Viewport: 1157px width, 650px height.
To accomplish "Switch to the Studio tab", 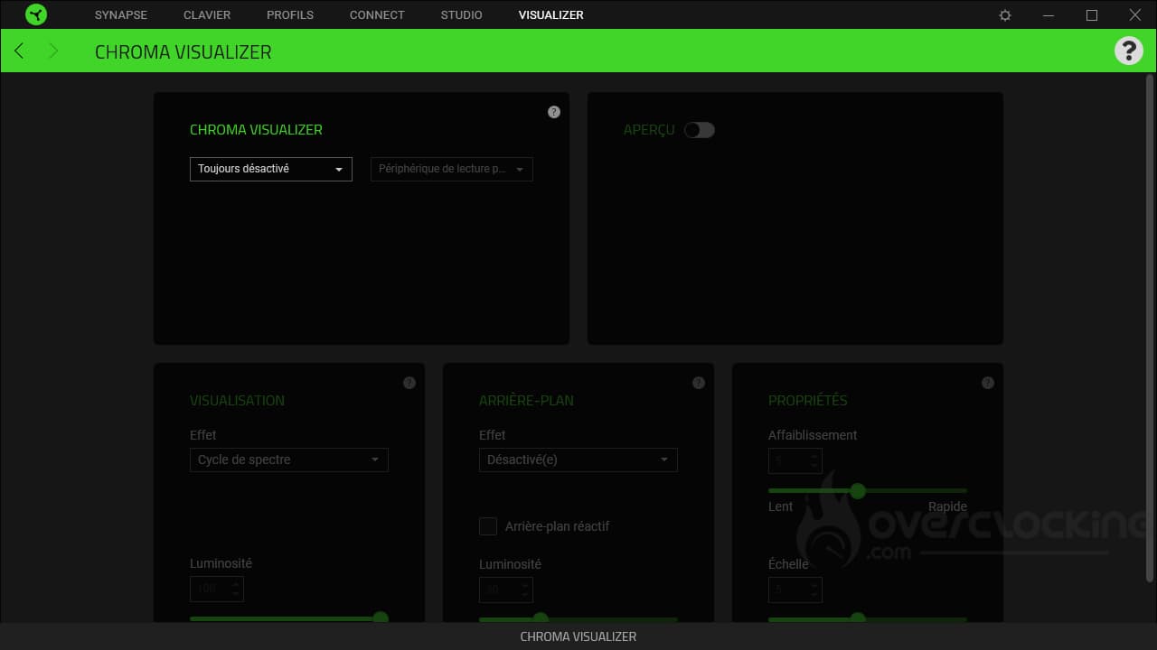I will click(462, 15).
